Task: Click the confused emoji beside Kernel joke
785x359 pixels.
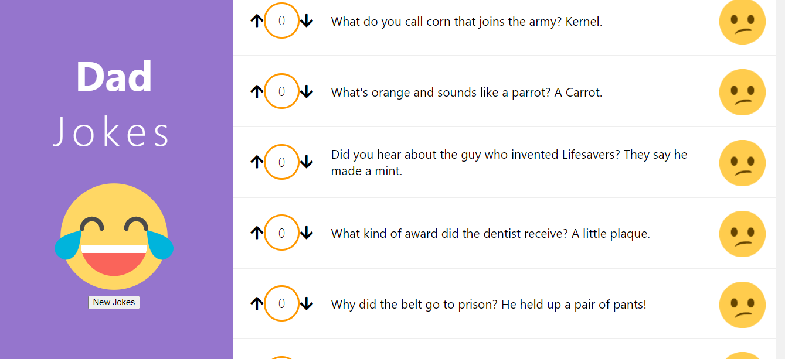Action: (x=742, y=21)
